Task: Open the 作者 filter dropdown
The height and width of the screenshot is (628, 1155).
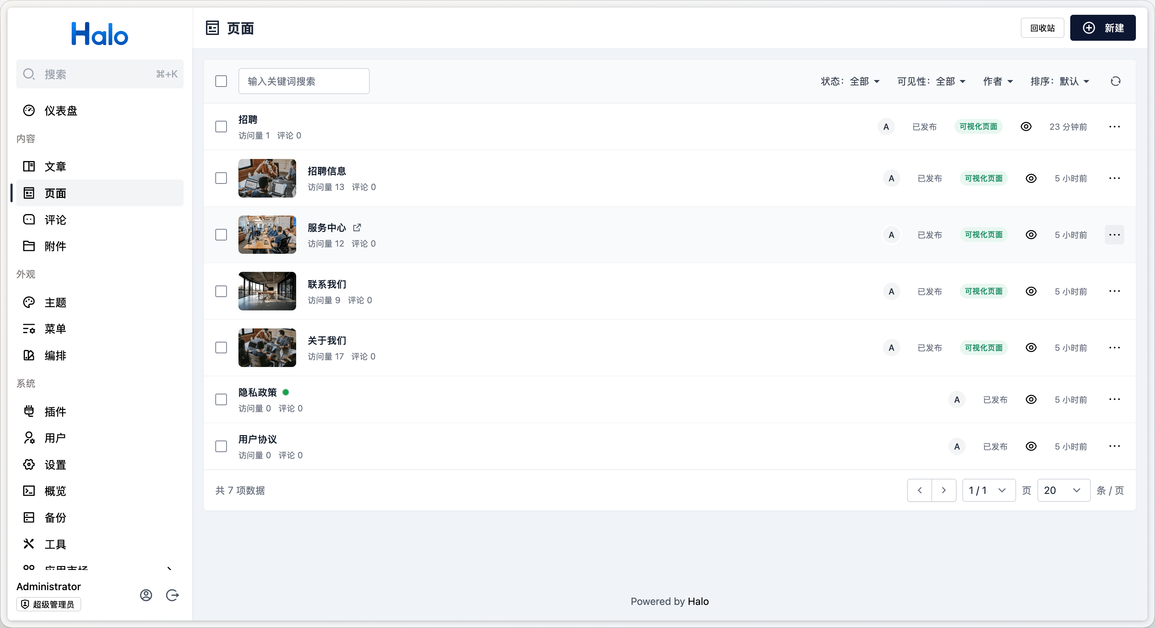Action: pyautogui.click(x=998, y=81)
